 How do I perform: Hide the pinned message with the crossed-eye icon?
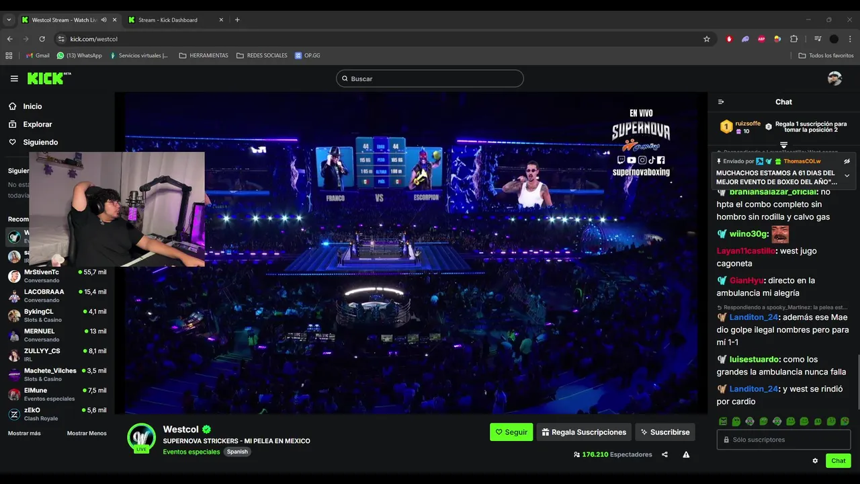coord(847,161)
